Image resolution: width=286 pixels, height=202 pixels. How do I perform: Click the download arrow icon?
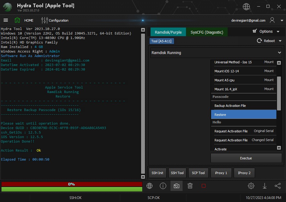coord(264,186)
